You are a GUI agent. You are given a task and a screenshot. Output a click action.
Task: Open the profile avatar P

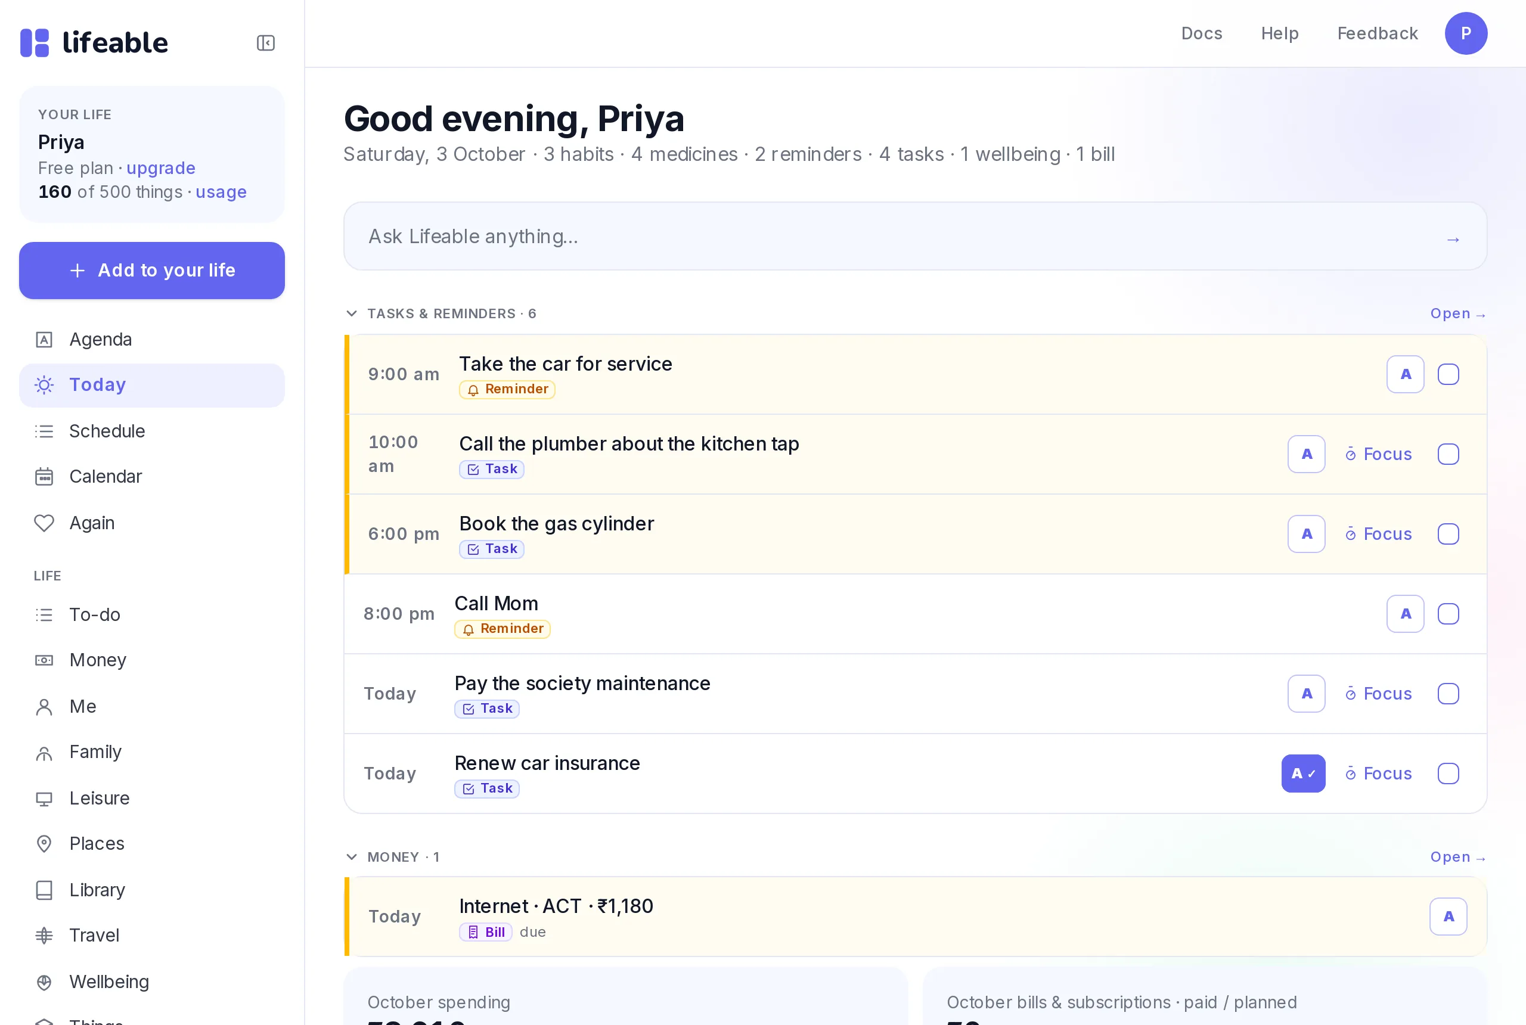tap(1466, 33)
